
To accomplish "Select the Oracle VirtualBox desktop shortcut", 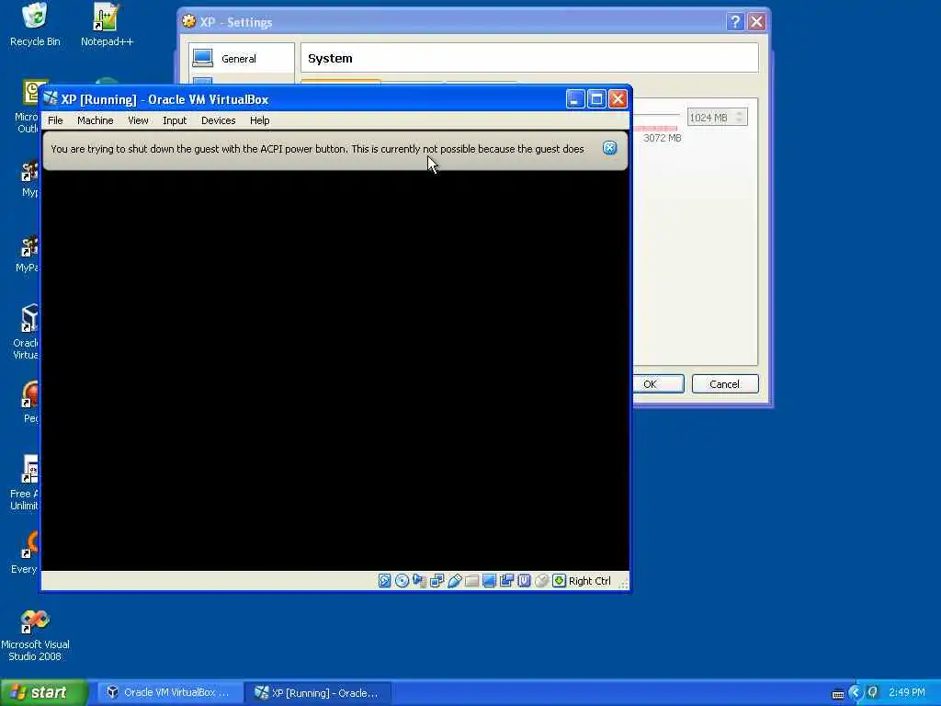I will [x=26, y=332].
